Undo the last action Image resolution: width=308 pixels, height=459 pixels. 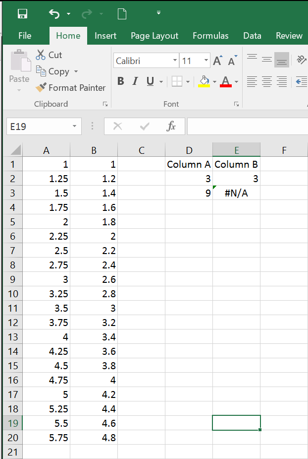54,13
